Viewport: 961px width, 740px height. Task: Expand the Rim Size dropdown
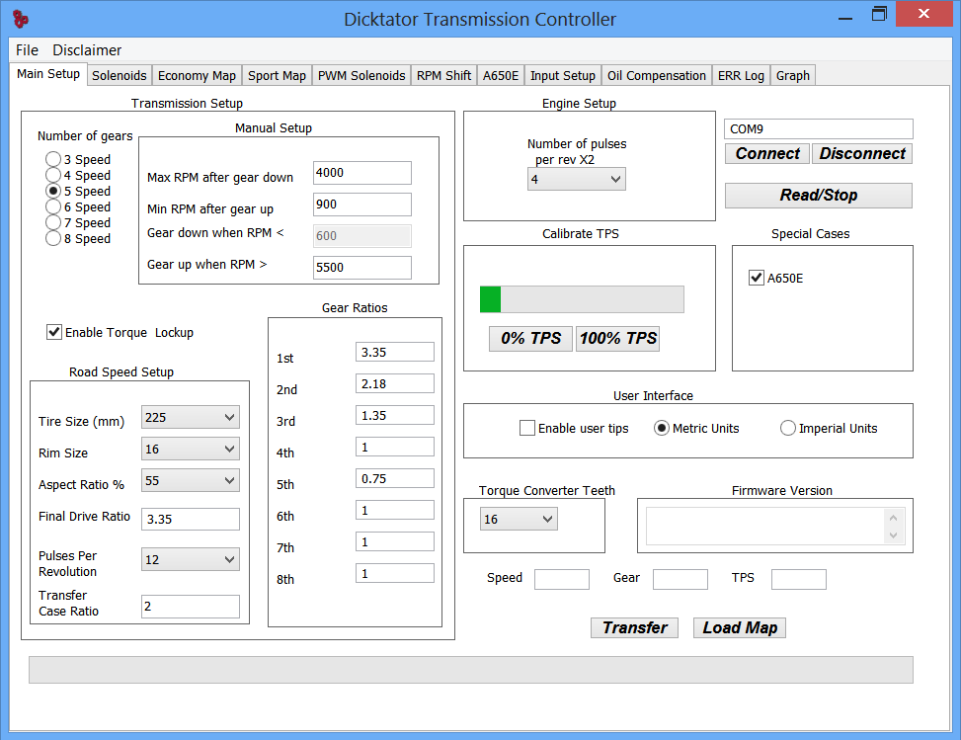[x=190, y=450]
